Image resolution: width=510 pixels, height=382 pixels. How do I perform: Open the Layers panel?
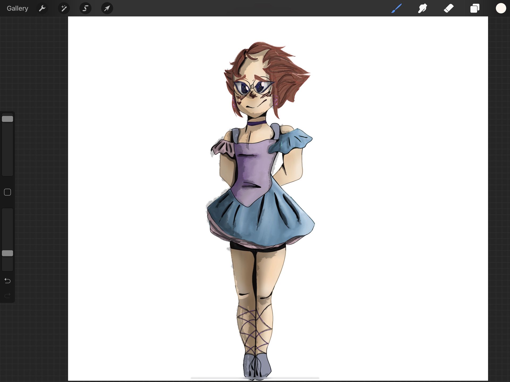pyautogui.click(x=475, y=8)
